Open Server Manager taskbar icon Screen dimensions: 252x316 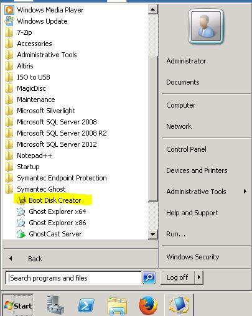(x=55, y=305)
